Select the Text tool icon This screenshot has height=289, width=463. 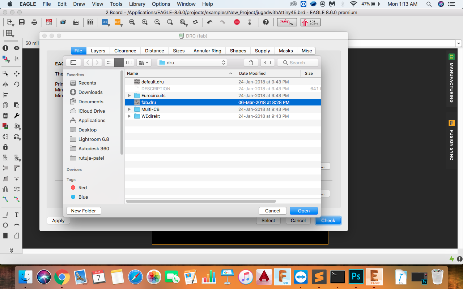17,215
